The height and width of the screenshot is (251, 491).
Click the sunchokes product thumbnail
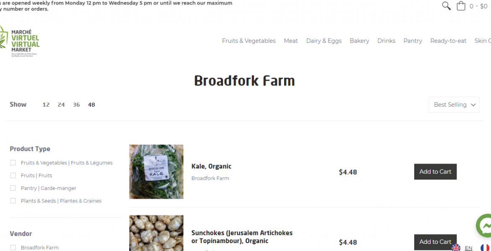click(x=156, y=233)
